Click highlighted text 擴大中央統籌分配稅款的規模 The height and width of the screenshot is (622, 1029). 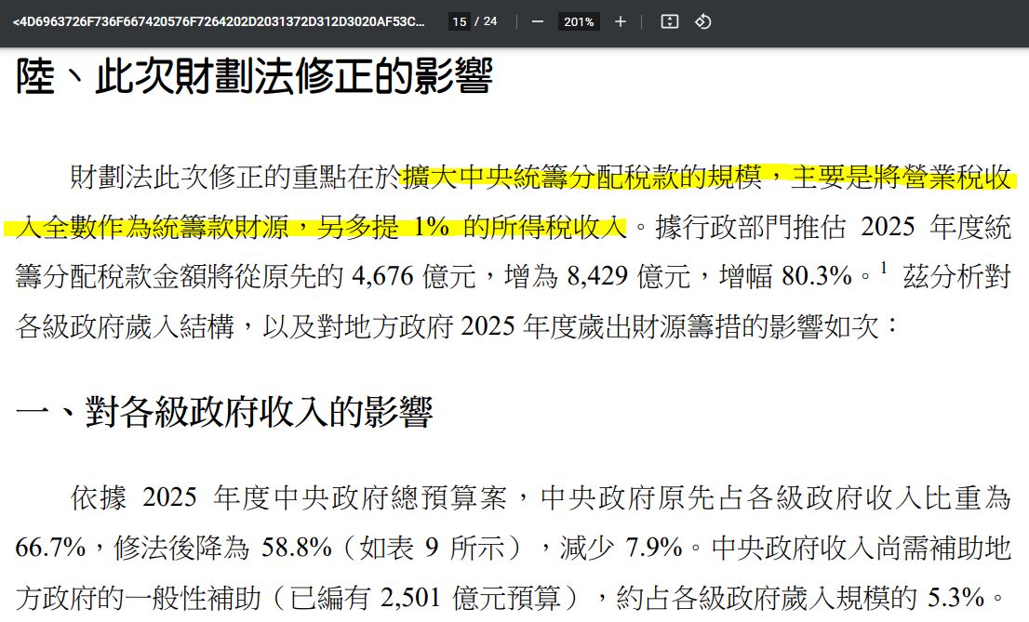tap(582, 176)
